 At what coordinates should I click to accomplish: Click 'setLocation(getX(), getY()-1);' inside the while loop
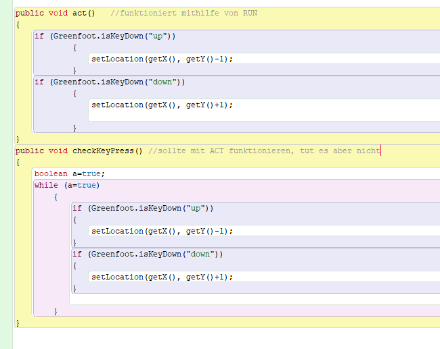click(x=162, y=231)
